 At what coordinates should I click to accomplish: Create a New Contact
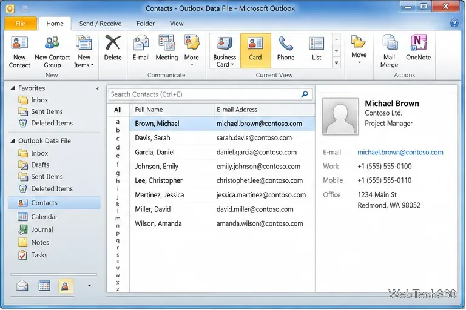[19, 52]
